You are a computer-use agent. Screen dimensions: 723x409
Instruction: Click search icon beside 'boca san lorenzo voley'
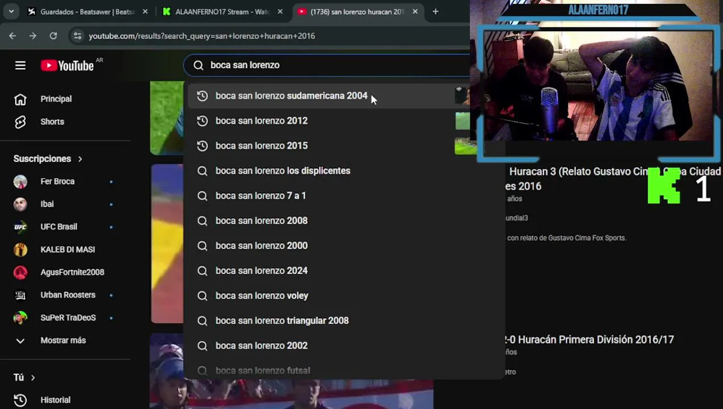[x=202, y=296]
